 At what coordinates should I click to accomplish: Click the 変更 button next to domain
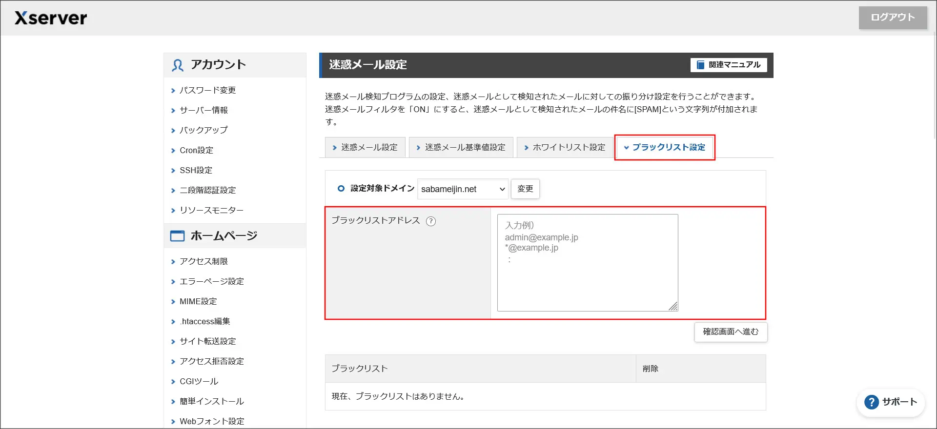525,189
